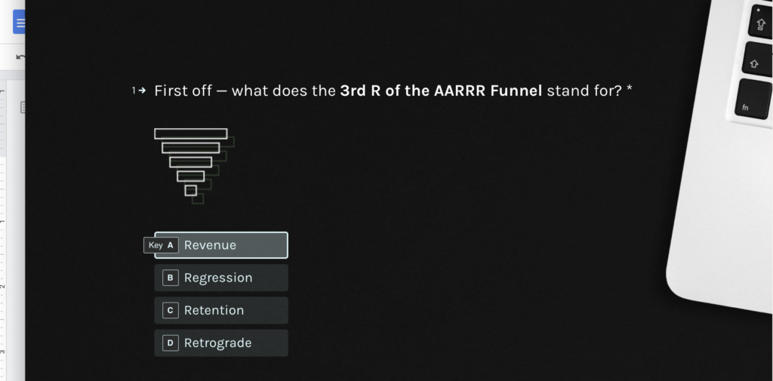Click the required asterisk after the question
773x381 pixels.
[629, 91]
